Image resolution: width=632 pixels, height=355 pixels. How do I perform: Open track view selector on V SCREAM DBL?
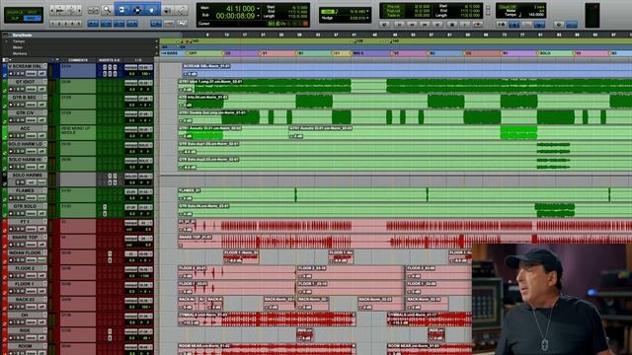32,74
